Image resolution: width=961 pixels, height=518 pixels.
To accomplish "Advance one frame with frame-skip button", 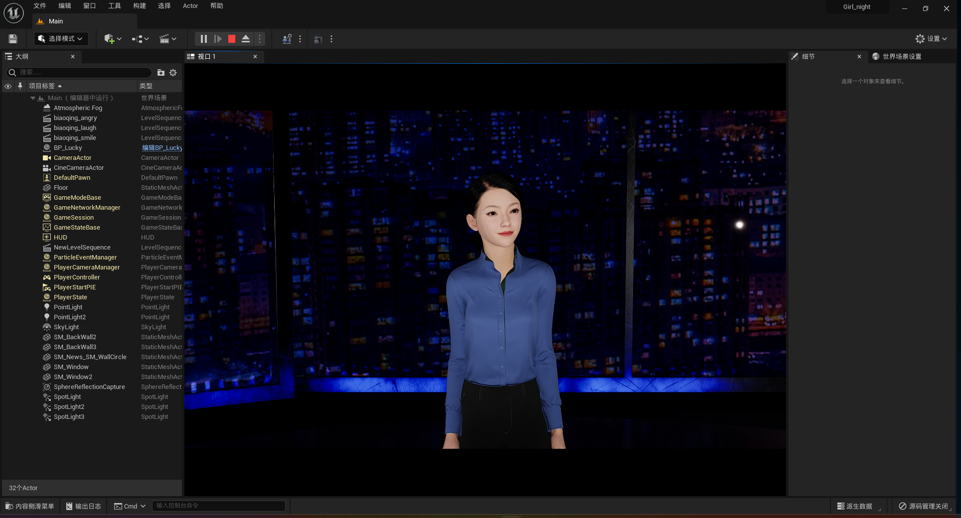I will tap(218, 39).
